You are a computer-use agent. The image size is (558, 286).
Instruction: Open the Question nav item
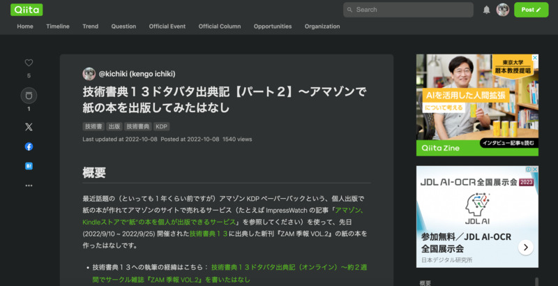tap(123, 27)
